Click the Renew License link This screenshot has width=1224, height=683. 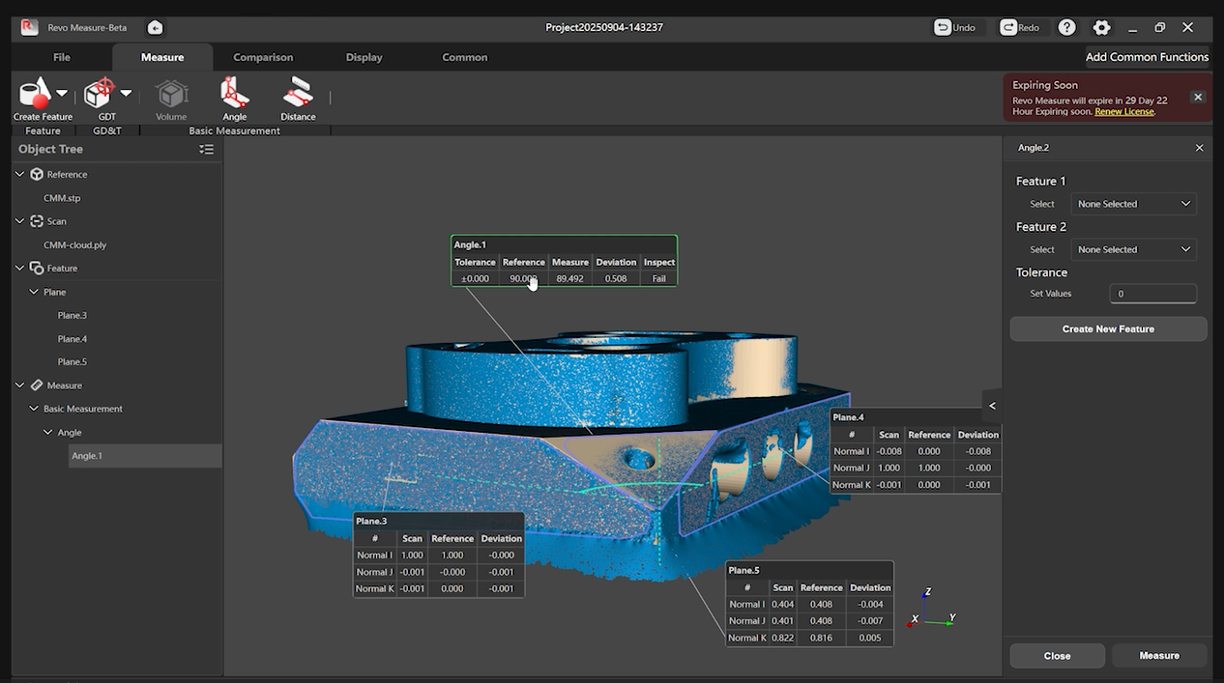(x=1123, y=112)
